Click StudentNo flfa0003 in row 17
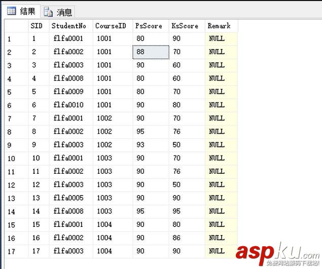 click(71, 251)
